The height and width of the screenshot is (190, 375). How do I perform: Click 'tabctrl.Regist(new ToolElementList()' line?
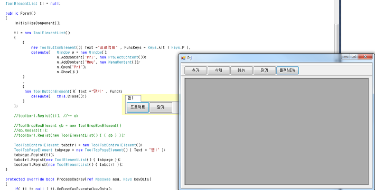click(x=67, y=159)
